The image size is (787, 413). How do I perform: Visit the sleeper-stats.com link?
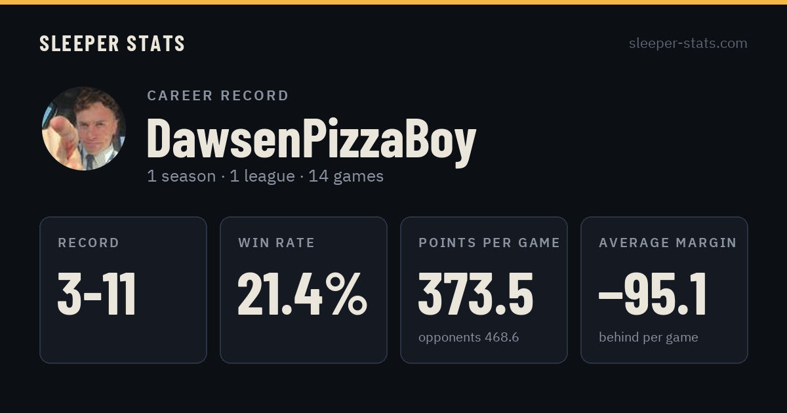pos(688,43)
